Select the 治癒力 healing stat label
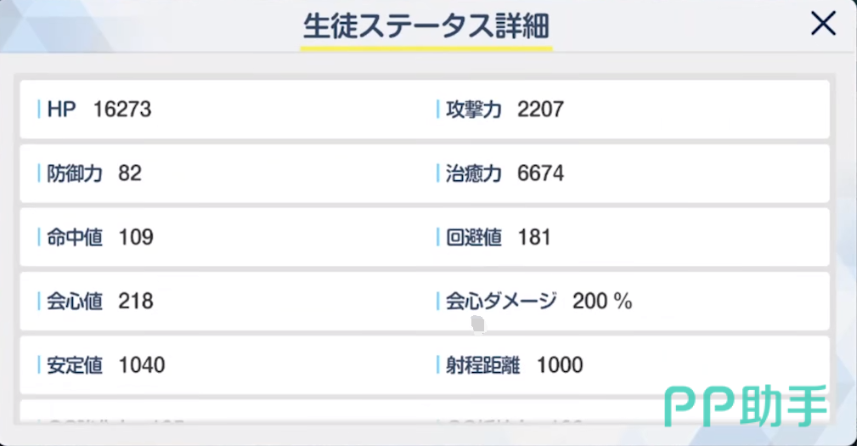 [474, 173]
